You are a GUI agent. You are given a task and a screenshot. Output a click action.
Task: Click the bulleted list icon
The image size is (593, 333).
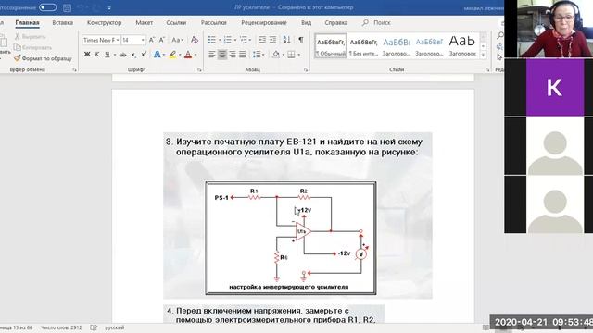(212, 40)
